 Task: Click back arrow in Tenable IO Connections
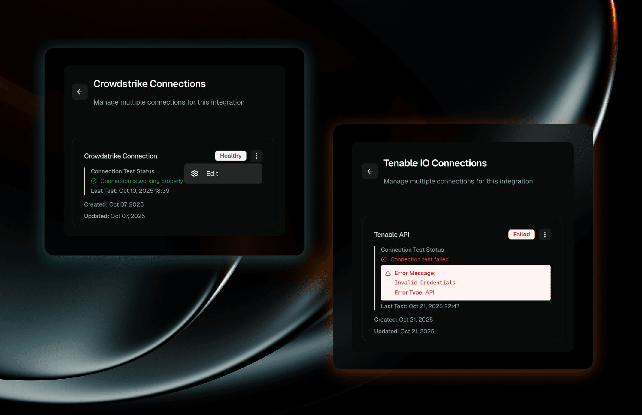coord(370,171)
